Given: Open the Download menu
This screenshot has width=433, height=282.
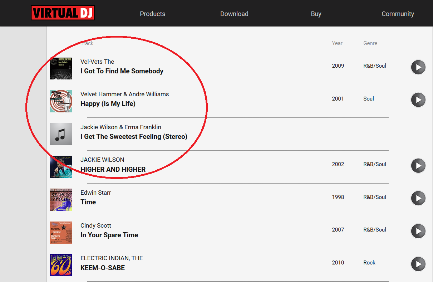Looking at the screenshot, I should [234, 14].
